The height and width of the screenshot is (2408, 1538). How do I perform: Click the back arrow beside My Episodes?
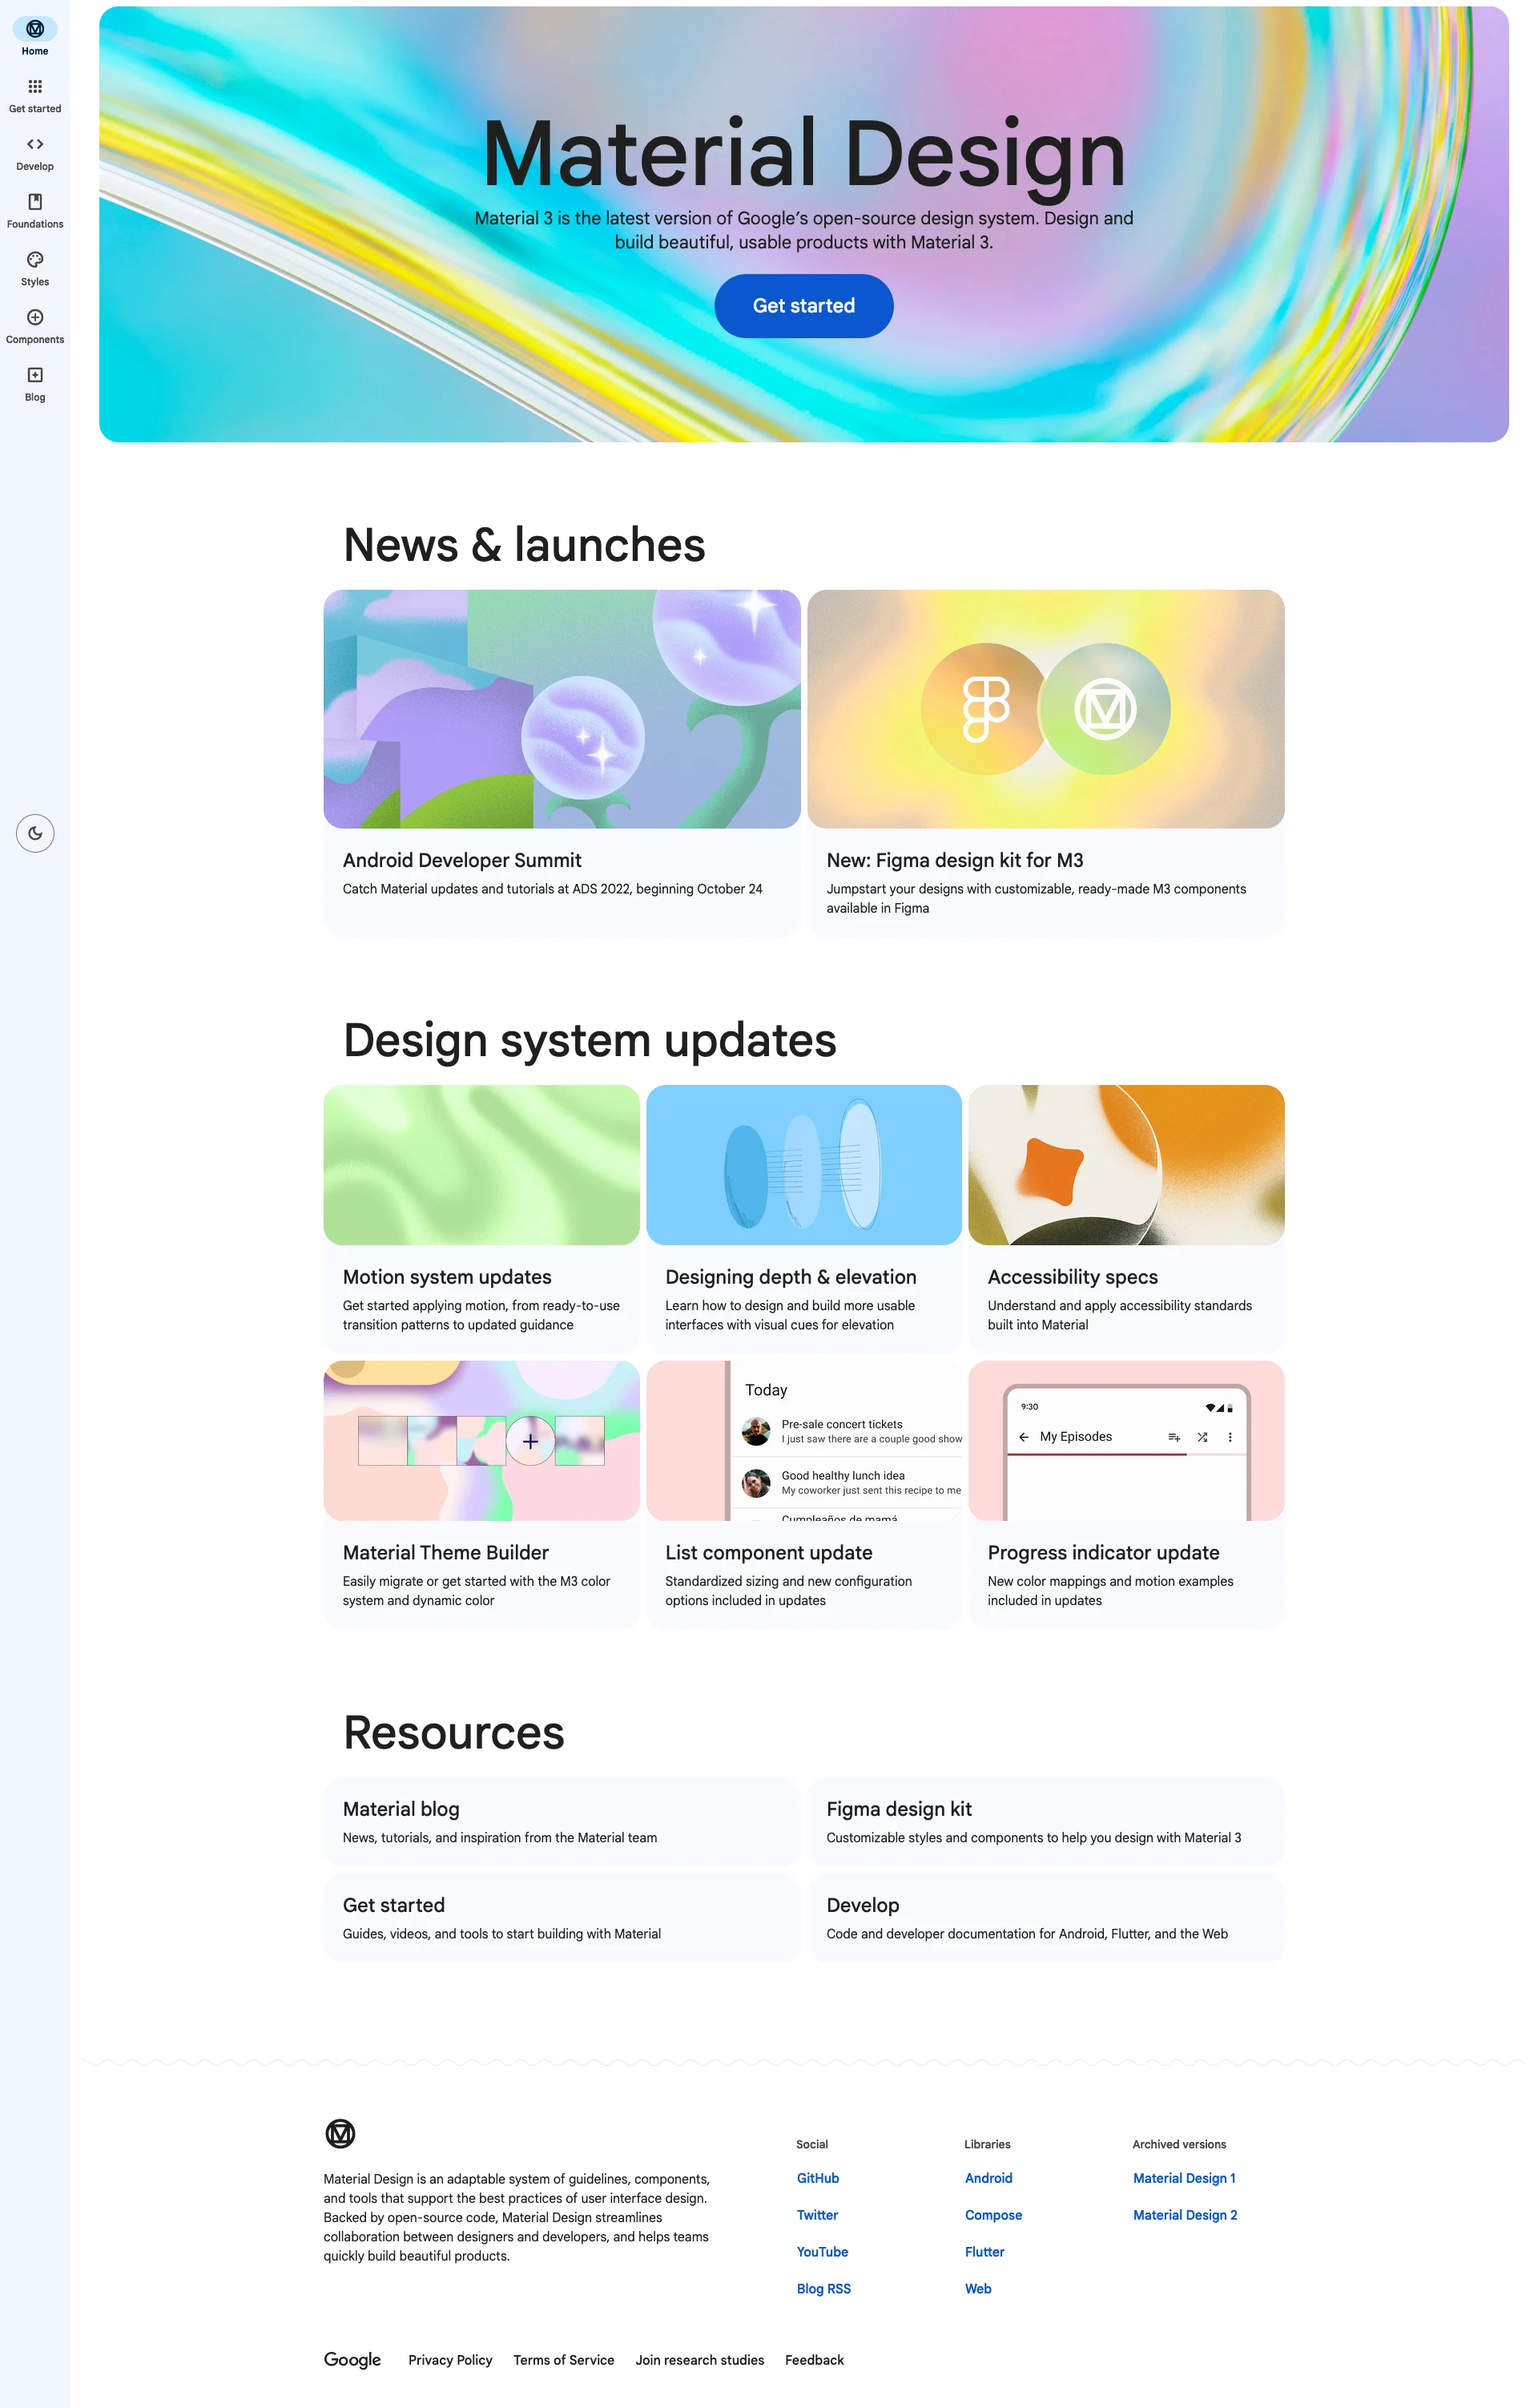click(1024, 1437)
